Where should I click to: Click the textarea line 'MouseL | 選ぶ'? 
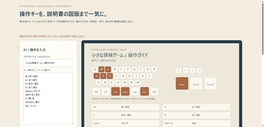tap(32, 102)
